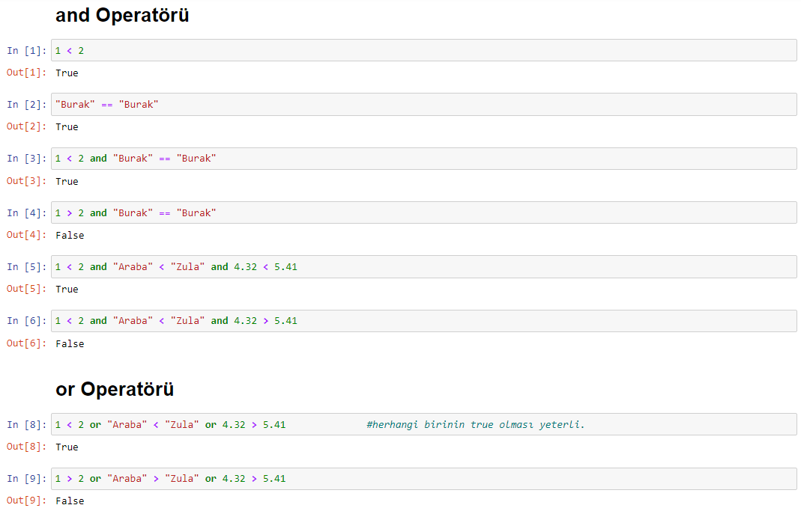Click the False output of Out[9]

point(70,501)
